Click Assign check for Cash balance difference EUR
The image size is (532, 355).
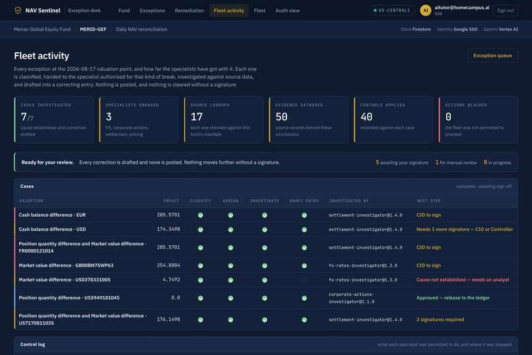tap(231, 215)
